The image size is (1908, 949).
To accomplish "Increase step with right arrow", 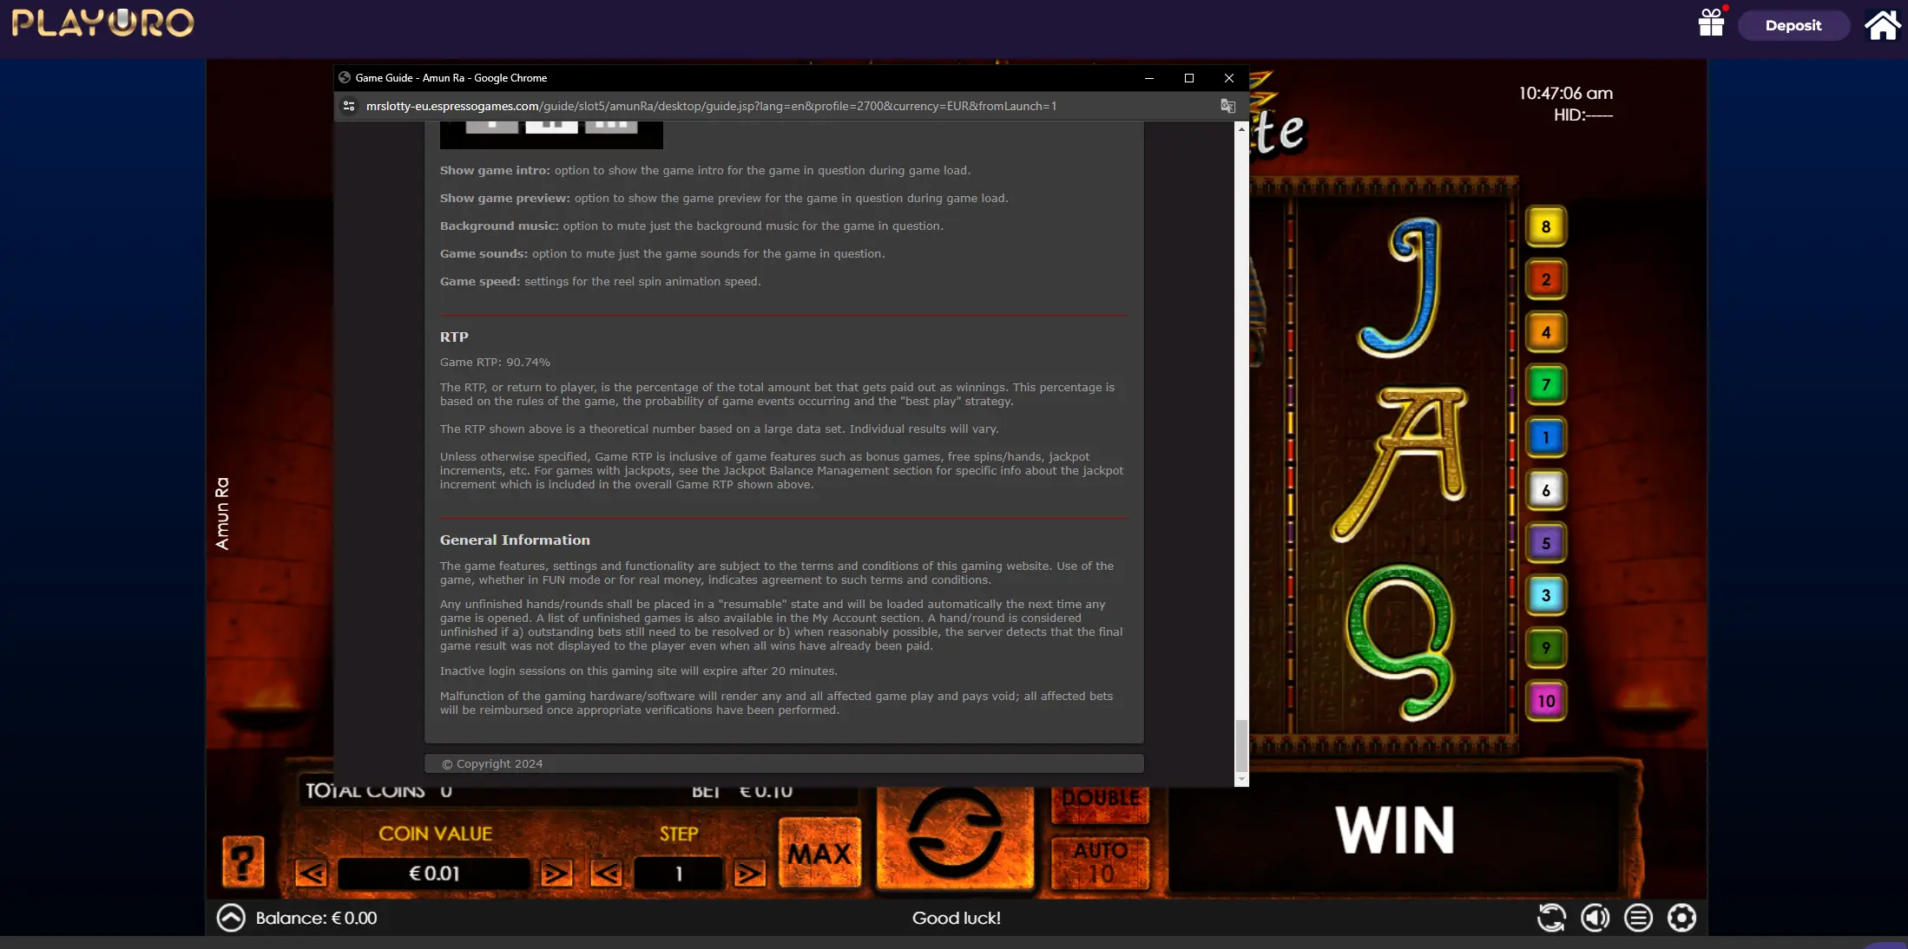I will [749, 874].
